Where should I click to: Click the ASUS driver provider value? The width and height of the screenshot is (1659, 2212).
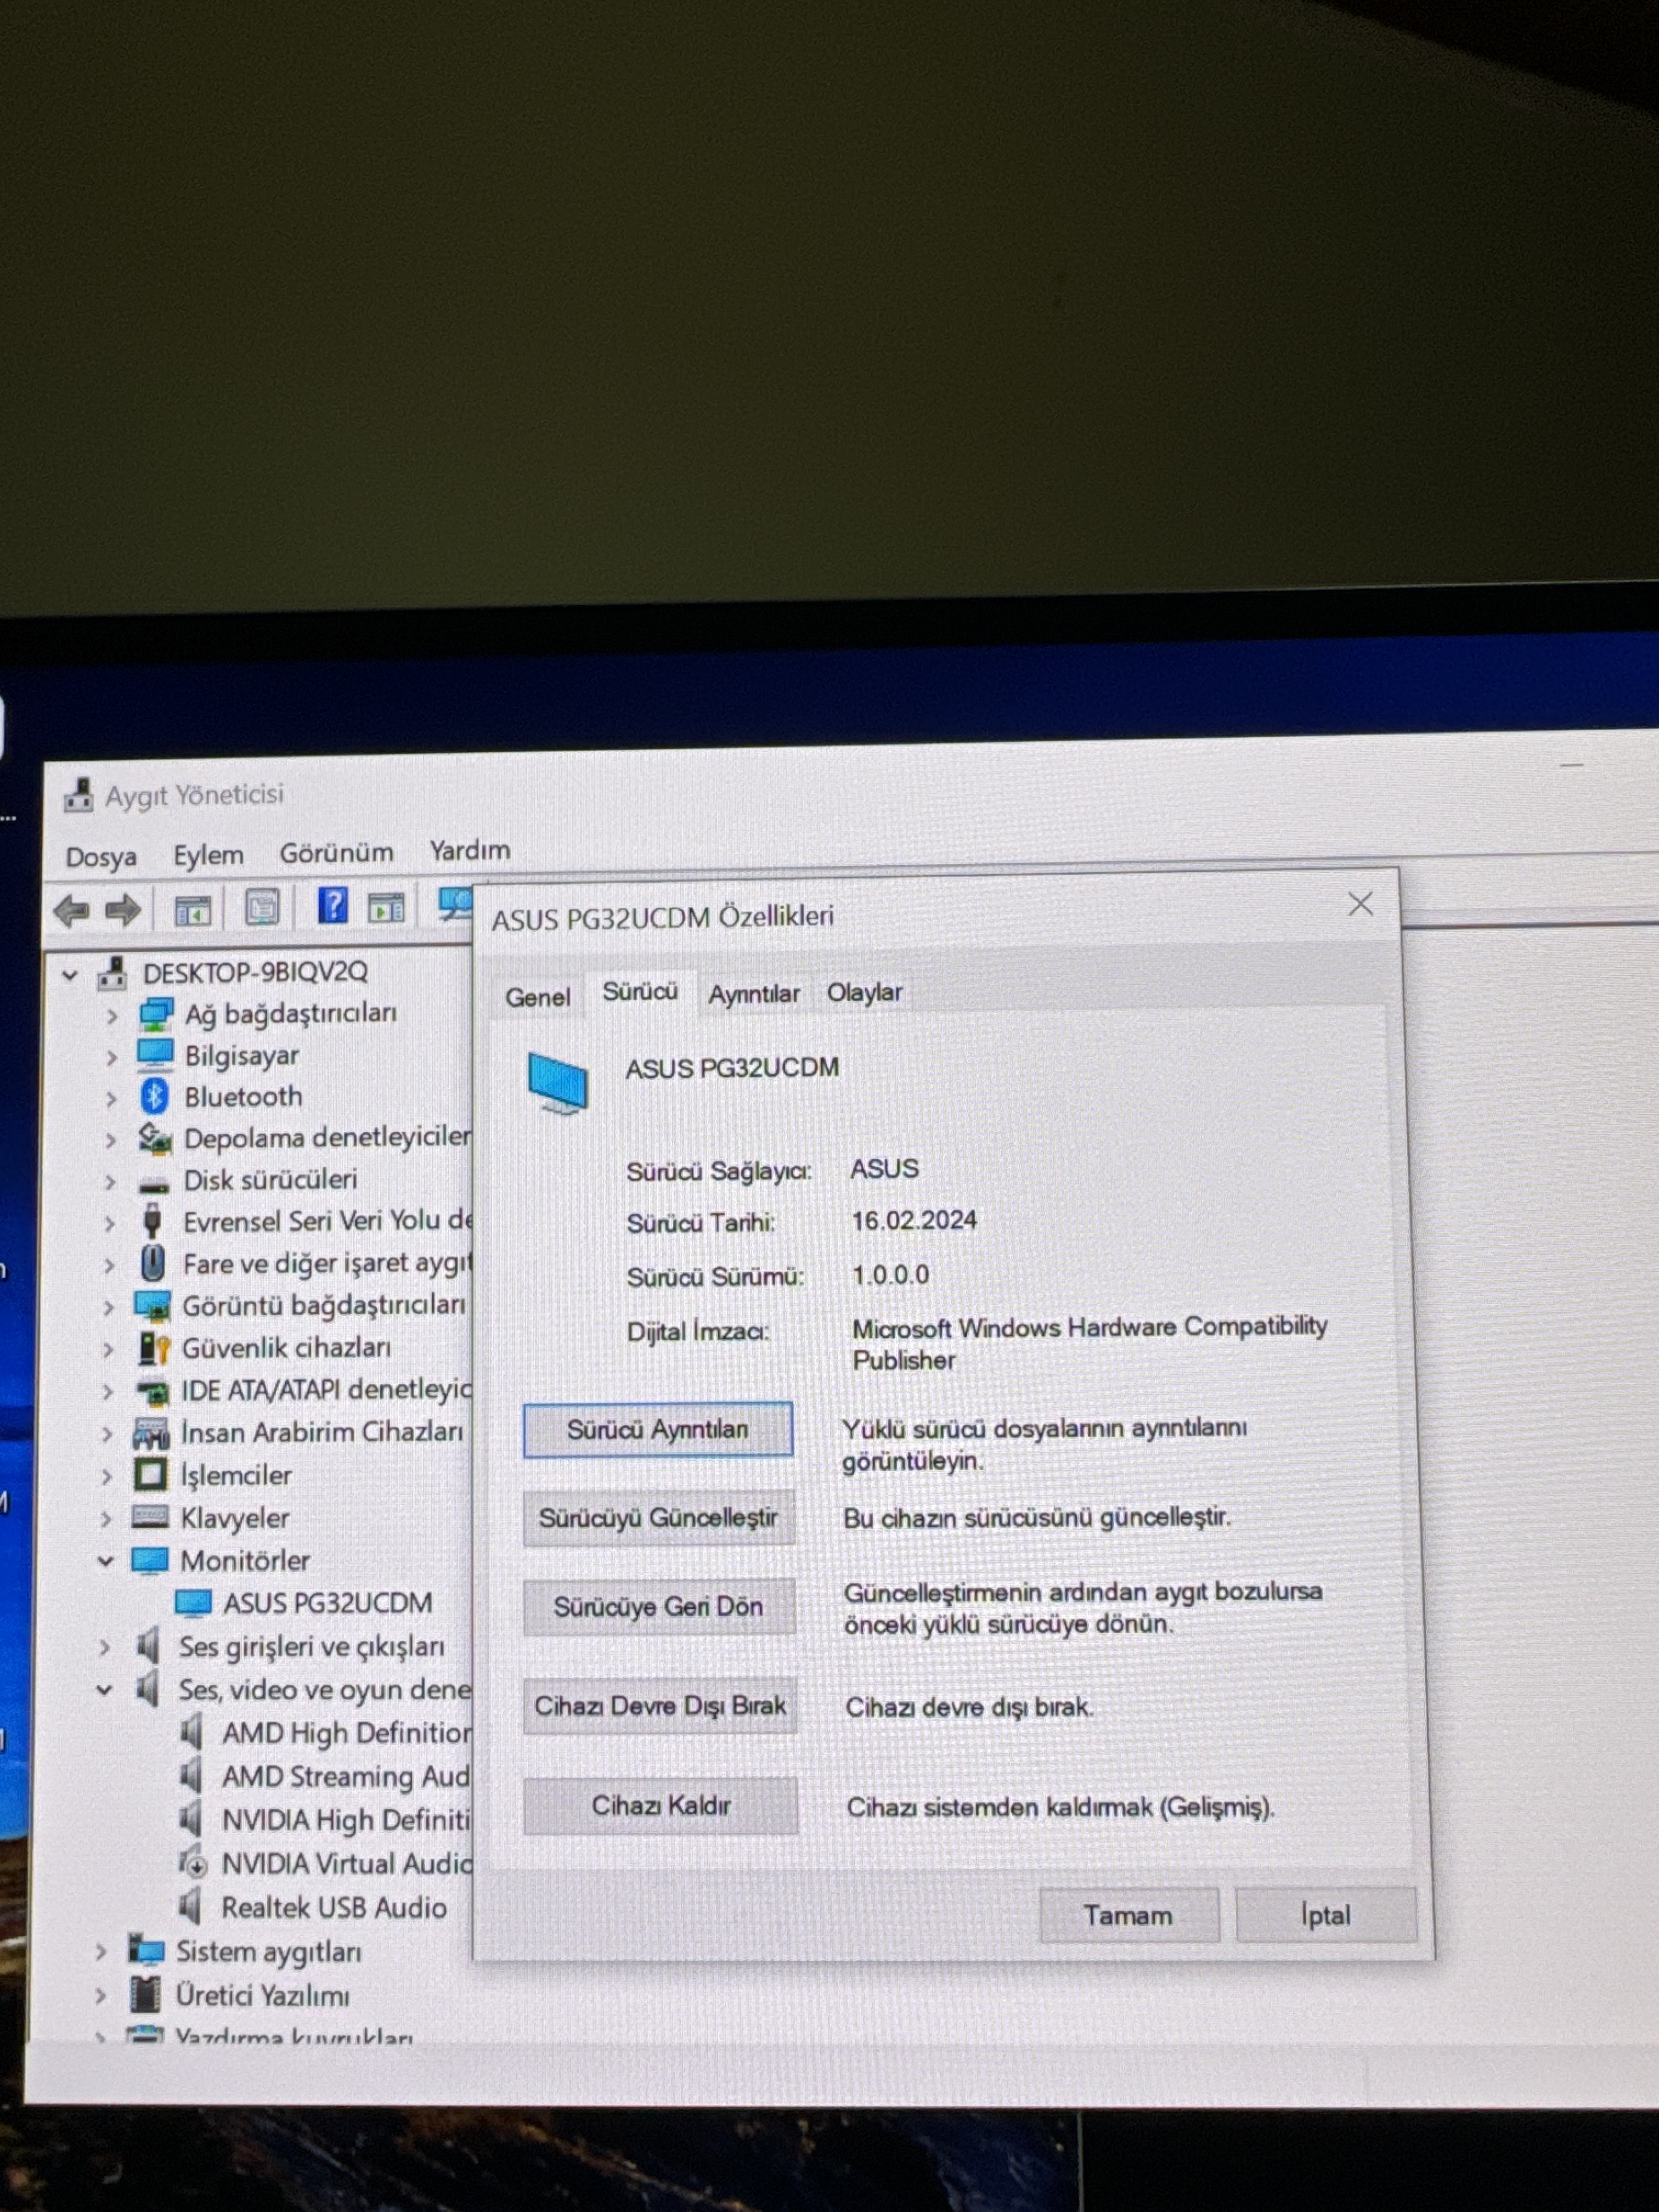pyautogui.click(x=884, y=1168)
